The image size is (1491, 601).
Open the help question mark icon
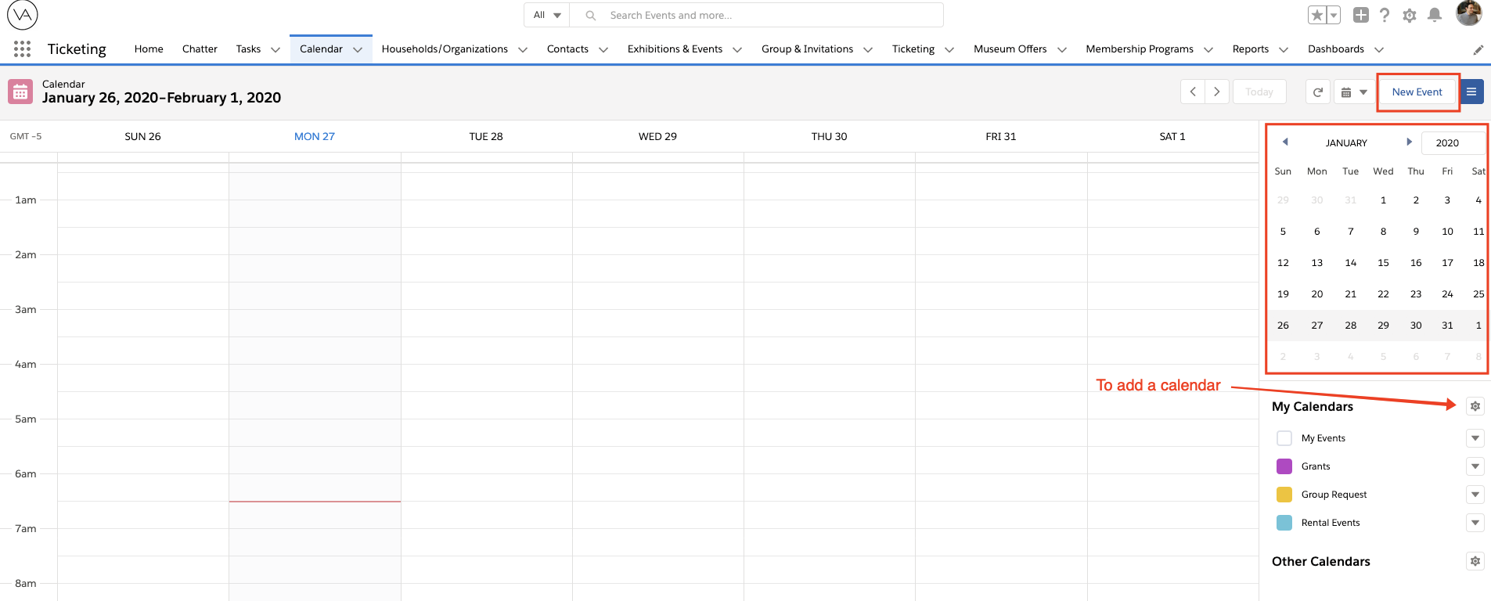tap(1385, 16)
